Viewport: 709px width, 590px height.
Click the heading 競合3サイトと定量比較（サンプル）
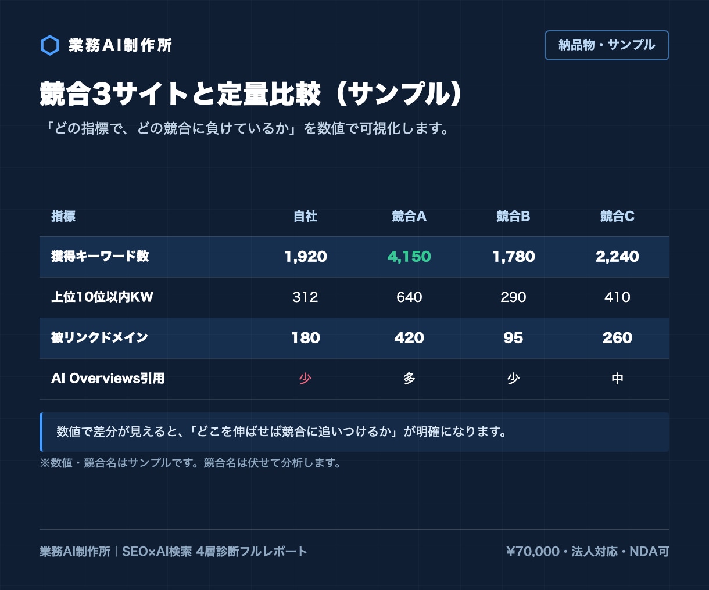(252, 94)
